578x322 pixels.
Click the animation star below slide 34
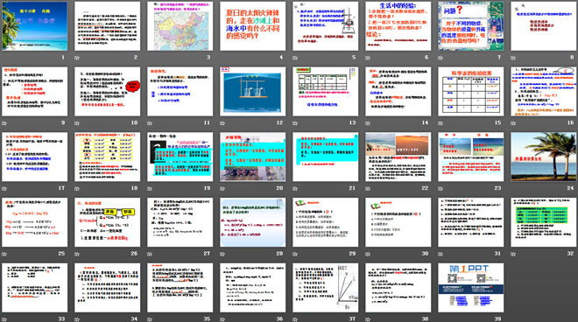(77, 319)
